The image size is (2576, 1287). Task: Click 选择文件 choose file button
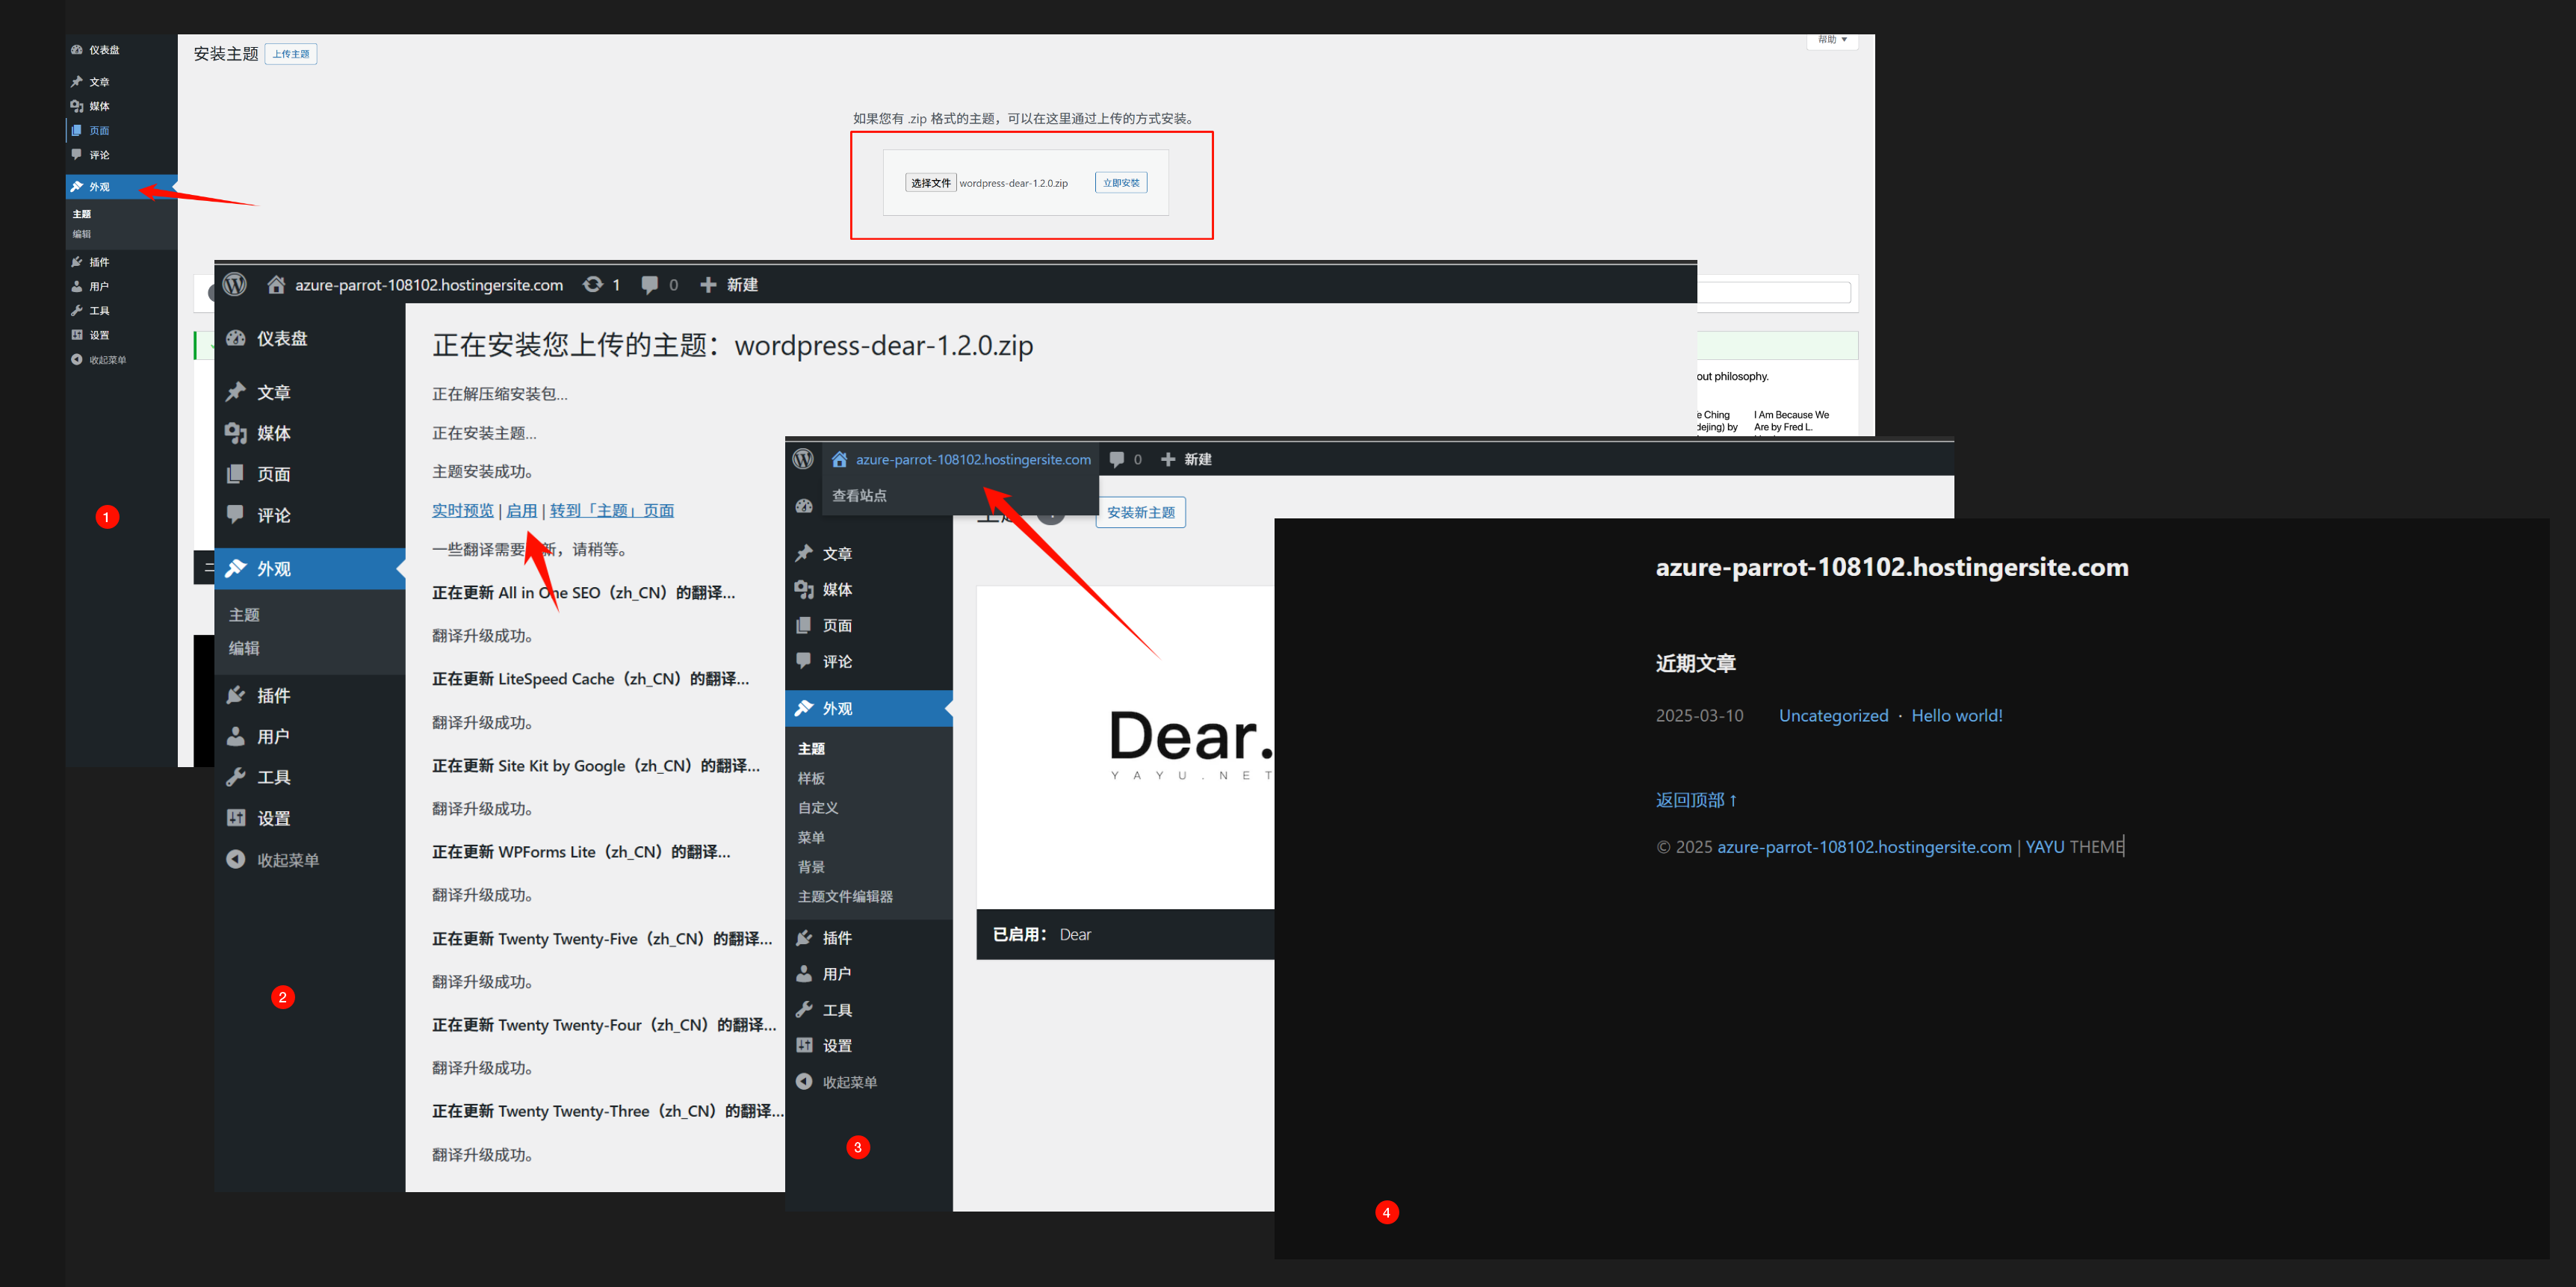click(x=930, y=183)
